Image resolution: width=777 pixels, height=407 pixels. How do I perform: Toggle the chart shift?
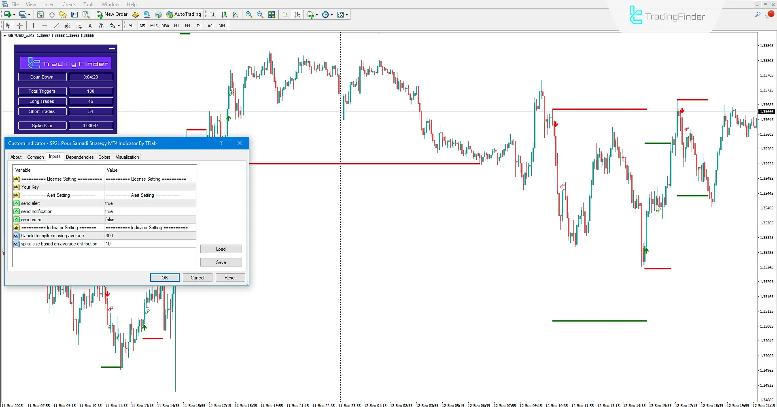click(297, 15)
